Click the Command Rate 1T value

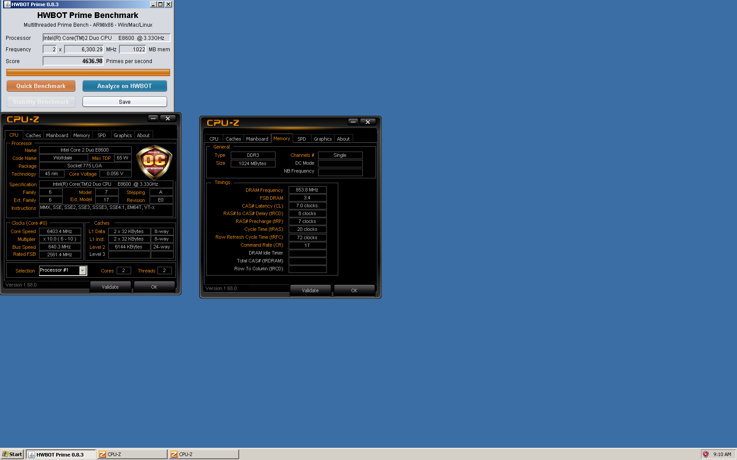coord(308,246)
